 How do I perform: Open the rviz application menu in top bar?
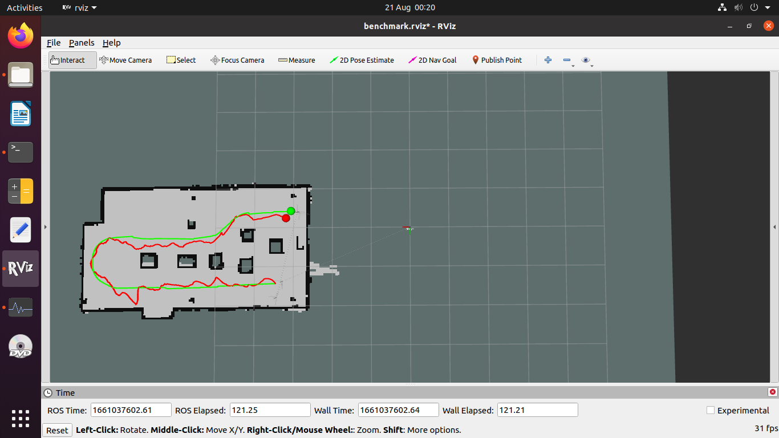(79, 7)
